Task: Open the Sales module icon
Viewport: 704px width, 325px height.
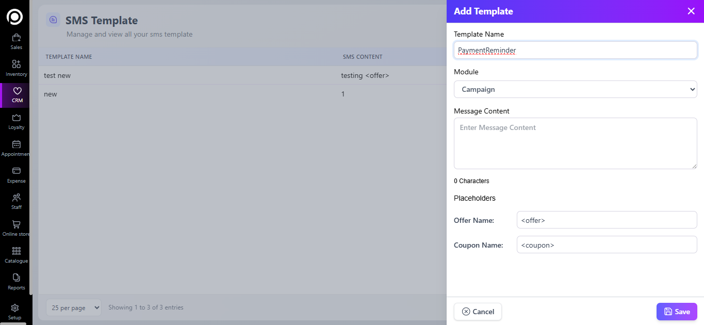Action: [16, 38]
